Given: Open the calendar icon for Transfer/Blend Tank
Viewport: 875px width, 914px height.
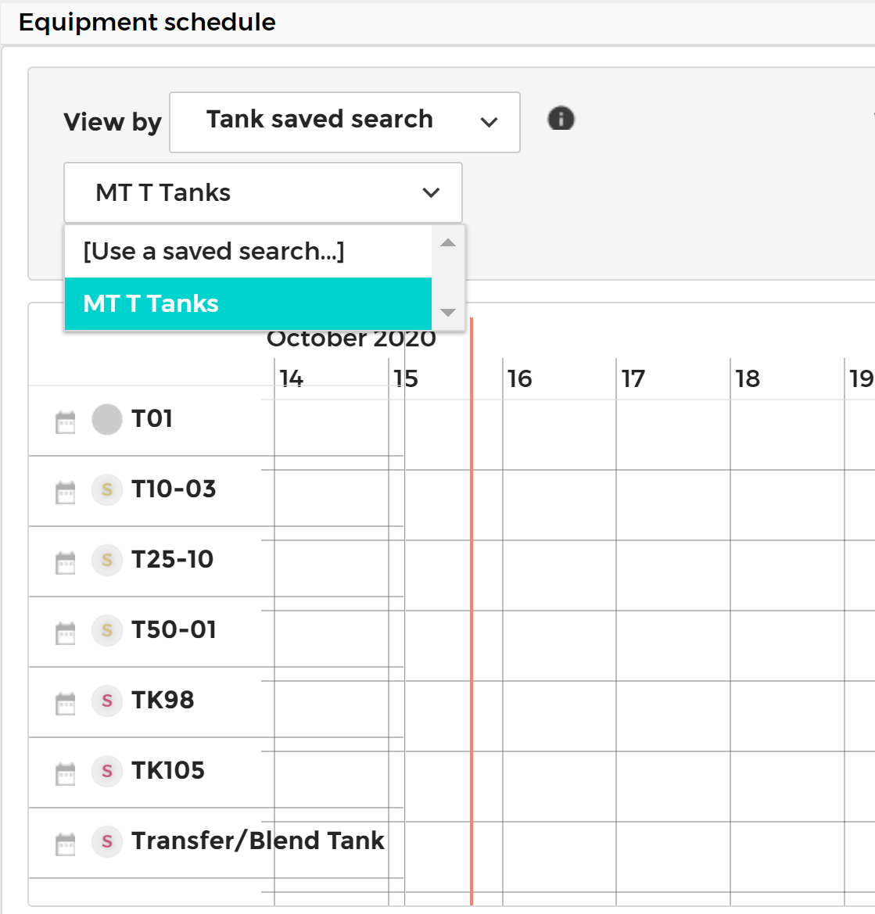Looking at the screenshot, I should 65,841.
